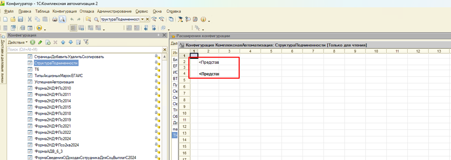Open the Файл menu
The height and width of the screenshot is (160, 451).
tap(9, 11)
